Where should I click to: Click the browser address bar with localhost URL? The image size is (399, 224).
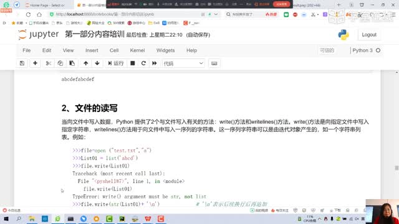click(x=127, y=14)
